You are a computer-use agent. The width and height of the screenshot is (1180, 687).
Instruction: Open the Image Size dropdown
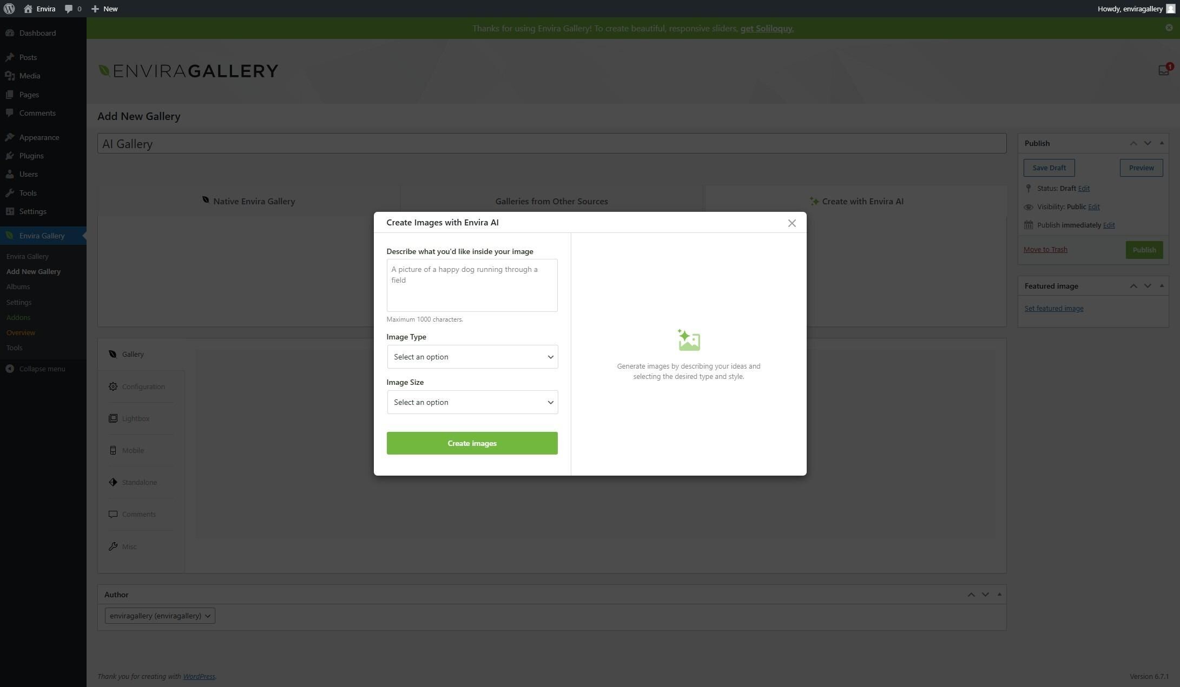pyautogui.click(x=472, y=402)
